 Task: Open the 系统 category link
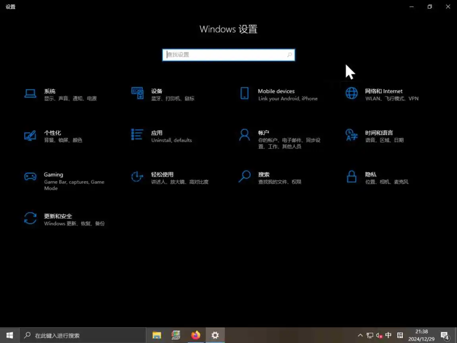(50, 91)
